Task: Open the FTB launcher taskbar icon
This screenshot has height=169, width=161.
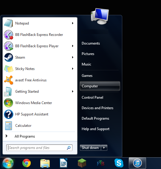Action: coord(100,163)
